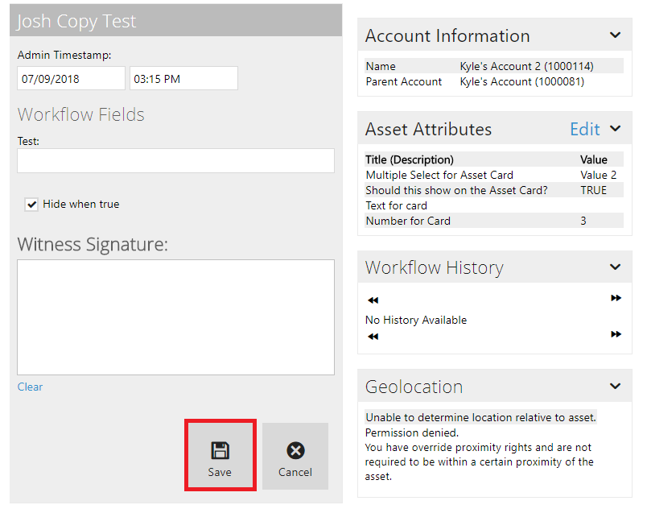This screenshot has width=647, height=509.
Task: Click top rewind arrows in Workflow History
Action: pos(373,300)
